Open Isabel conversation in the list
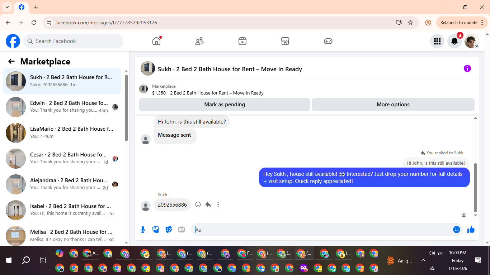490x275 pixels. tap(62, 210)
